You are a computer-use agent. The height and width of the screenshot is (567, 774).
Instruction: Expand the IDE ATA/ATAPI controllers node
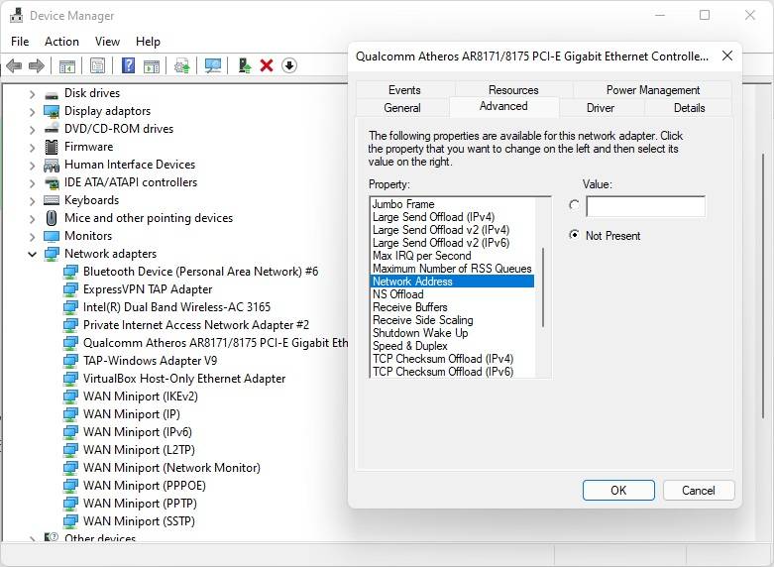pyautogui.click(x=32, y=182)
